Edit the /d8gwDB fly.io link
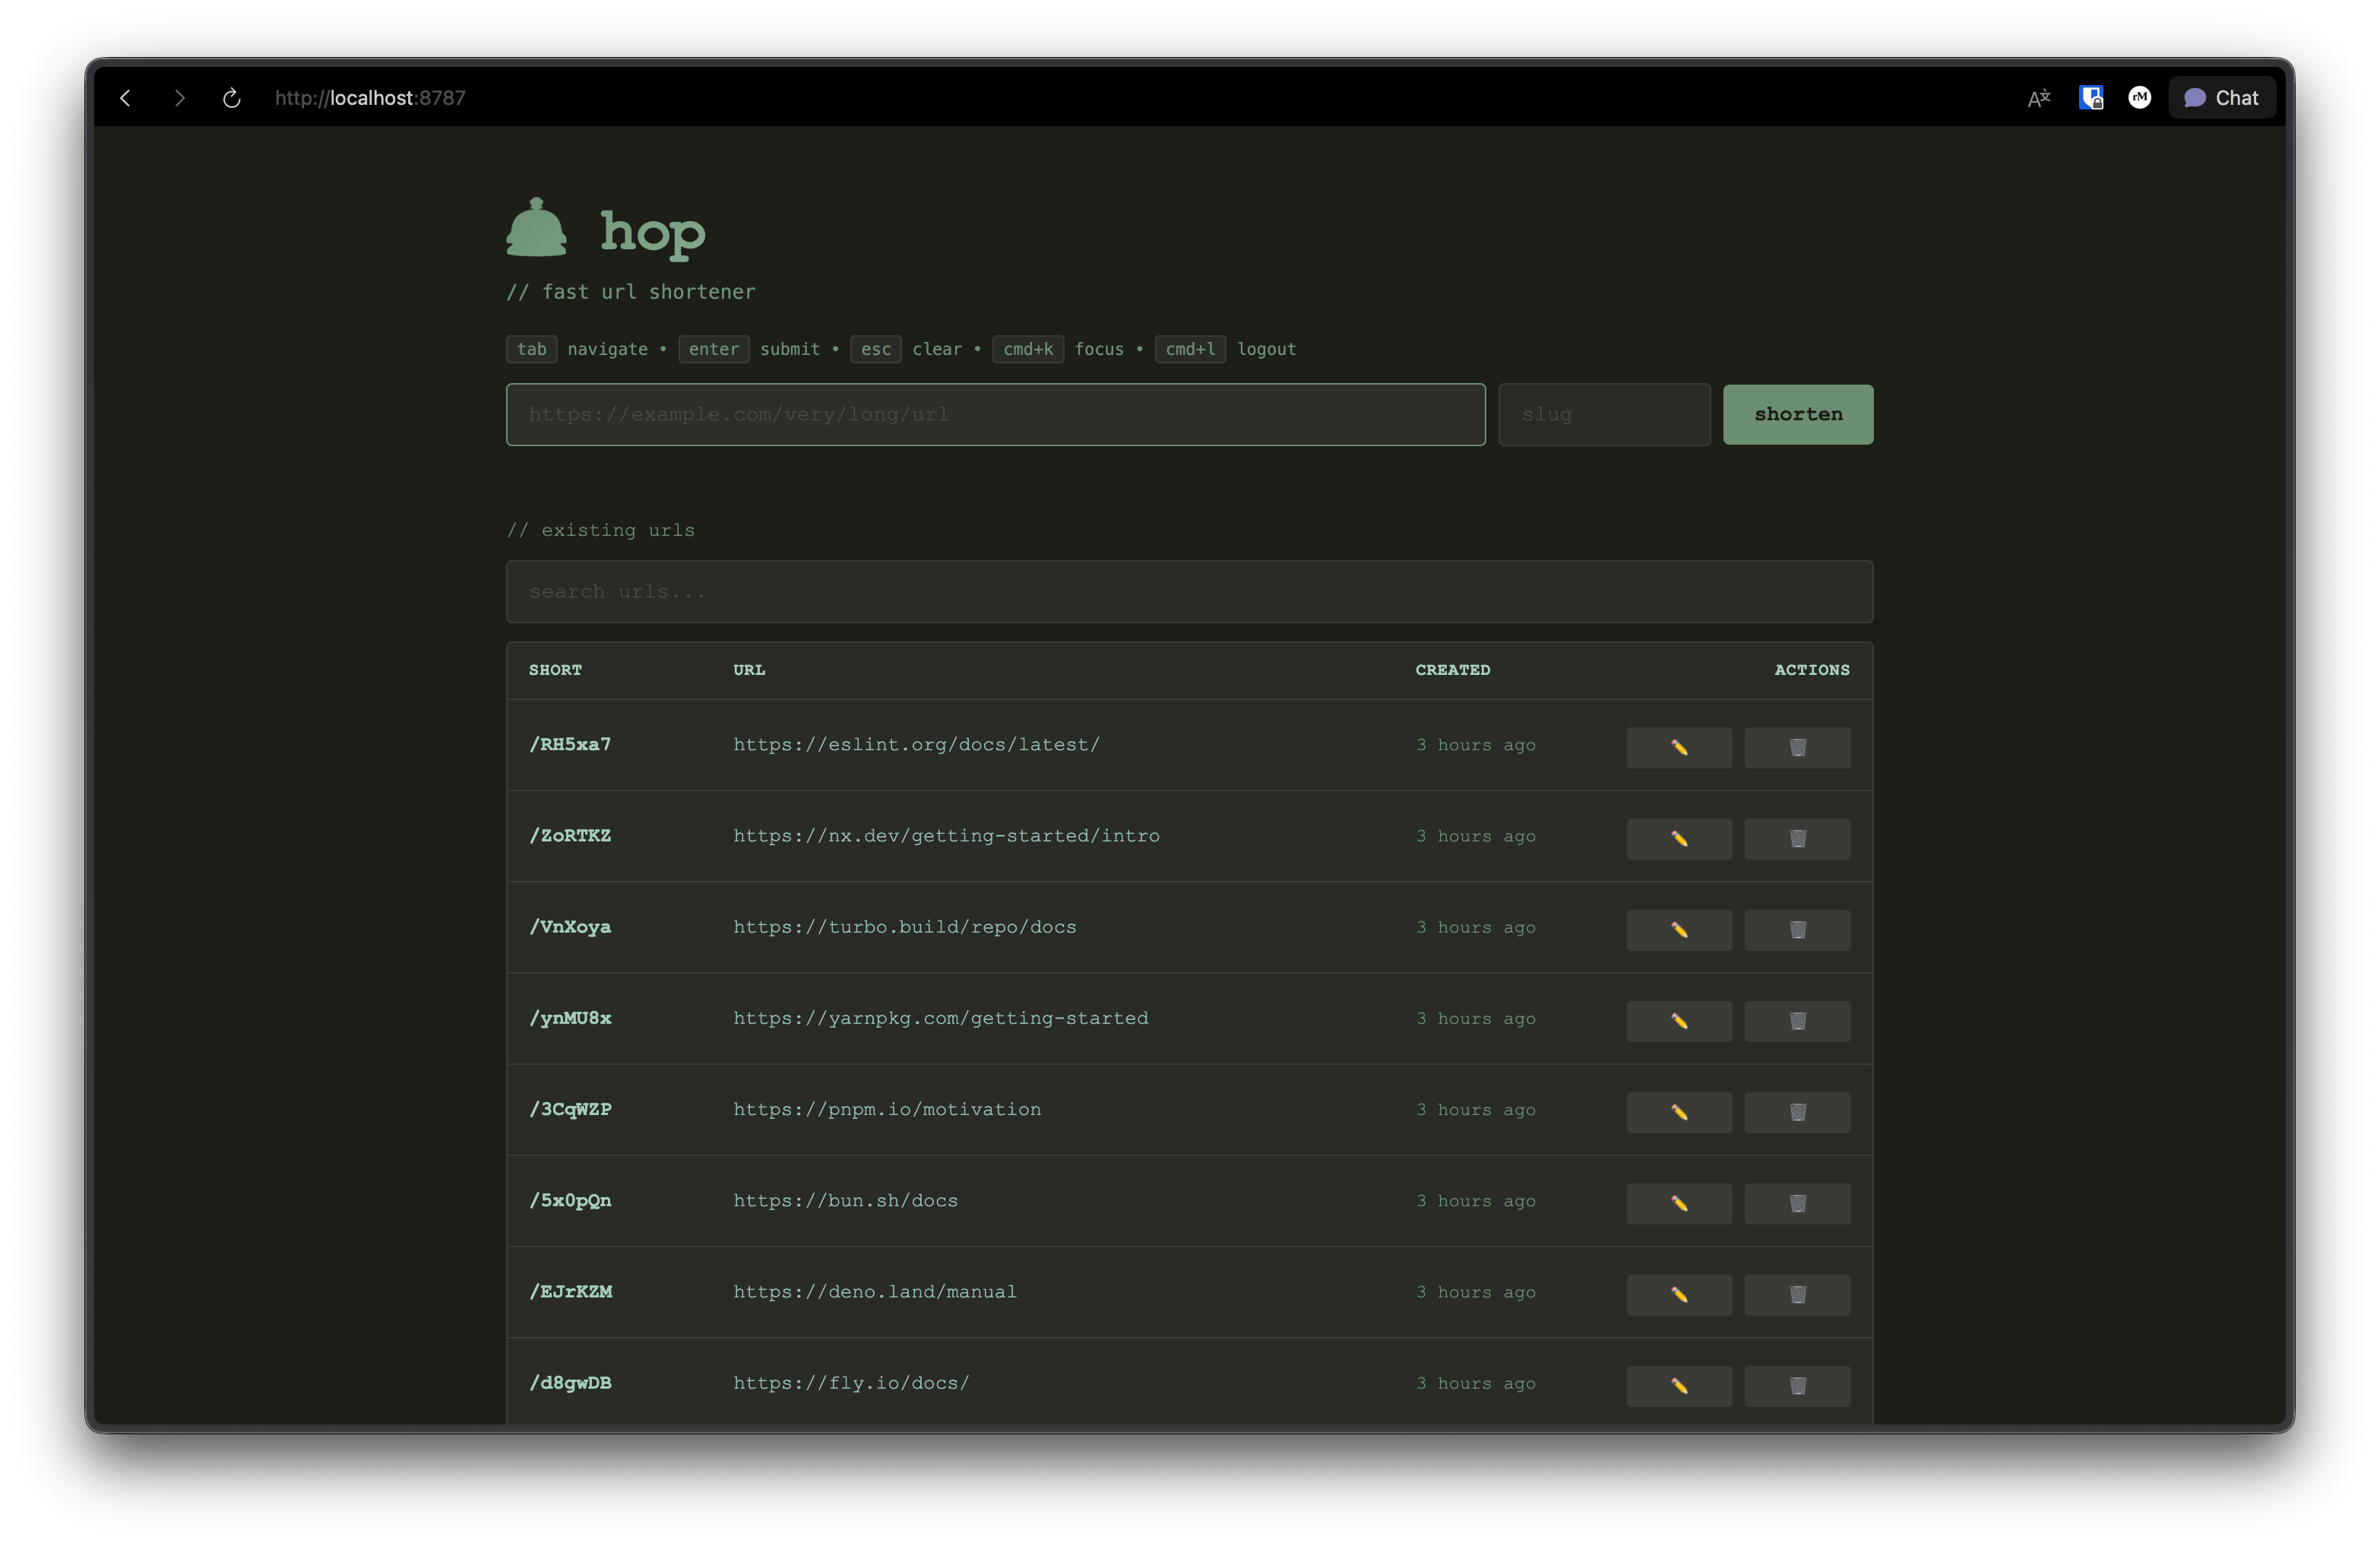 point(1678,1385)
